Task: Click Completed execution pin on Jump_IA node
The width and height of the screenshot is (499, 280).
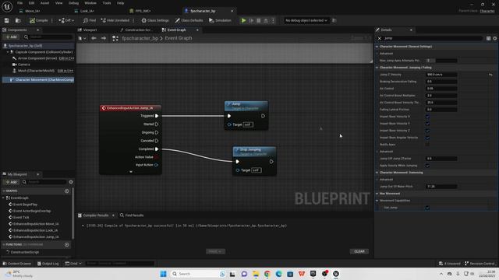Action: [157, 149]
